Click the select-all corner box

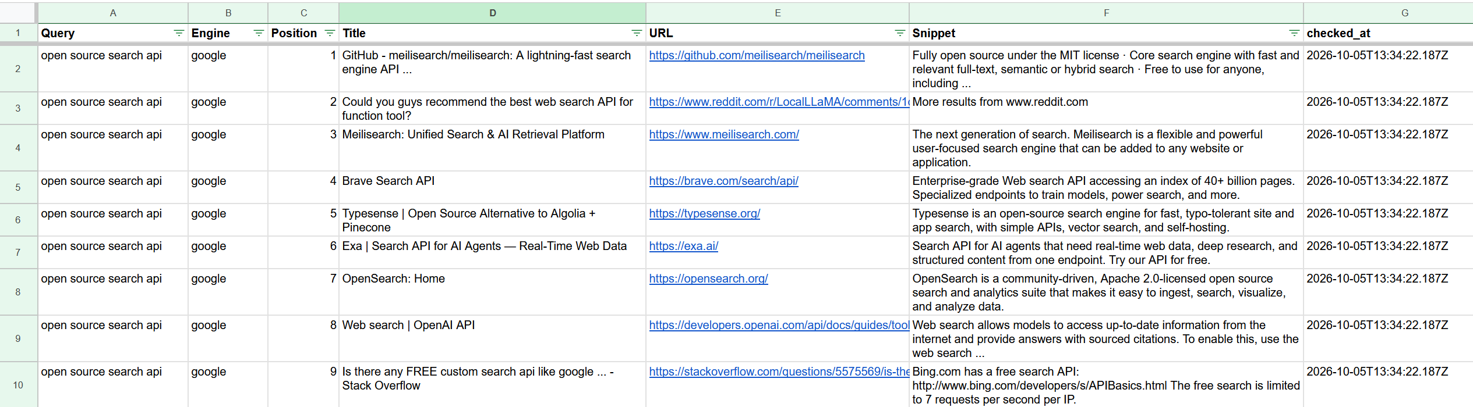tap(18, 13)
